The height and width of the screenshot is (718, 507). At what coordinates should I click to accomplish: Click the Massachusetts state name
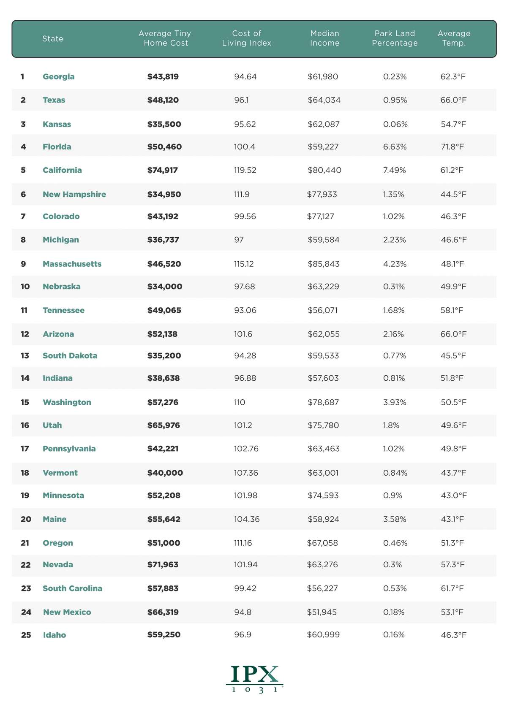coord(72,264)
